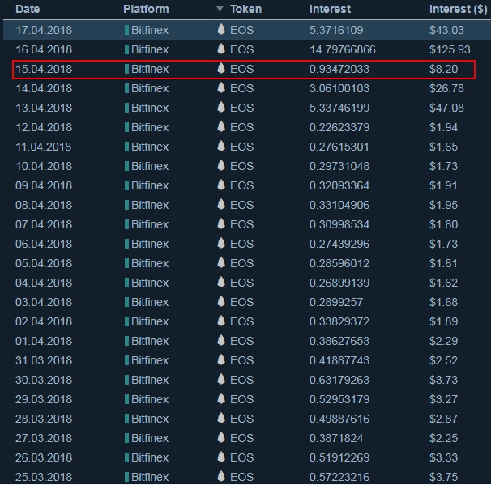Click the EOS icon in the 06.04.2018 row
Screen dimensions: 491x485
click(x=221, y=243)
